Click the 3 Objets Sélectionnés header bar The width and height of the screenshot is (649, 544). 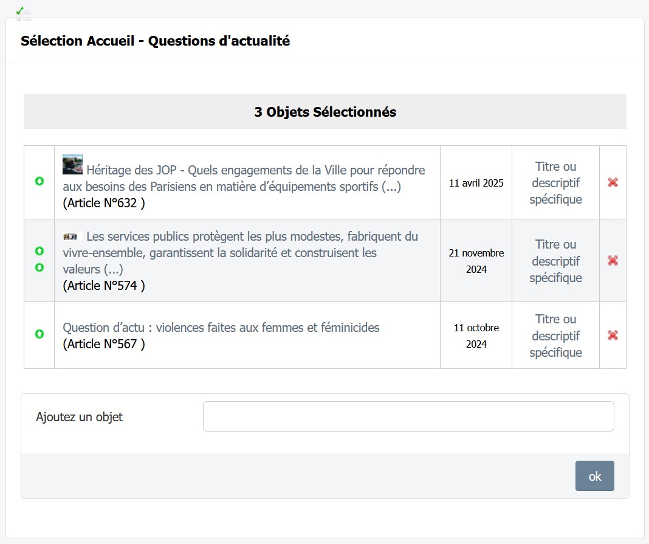click(x=325, y=112)
